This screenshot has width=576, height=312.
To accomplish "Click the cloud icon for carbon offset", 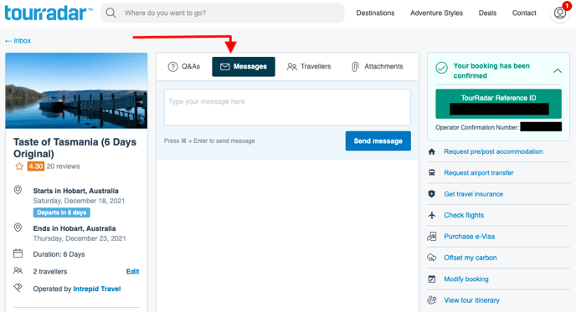I will click(432, 258).
